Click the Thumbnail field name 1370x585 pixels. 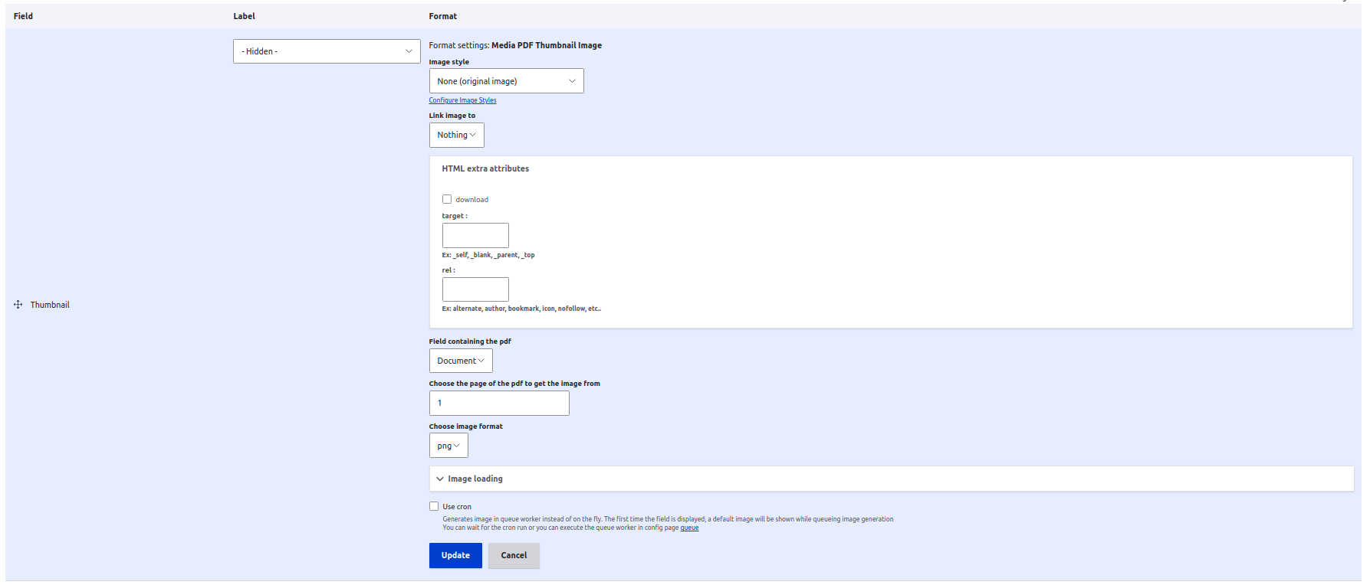(x=50, y=305)
